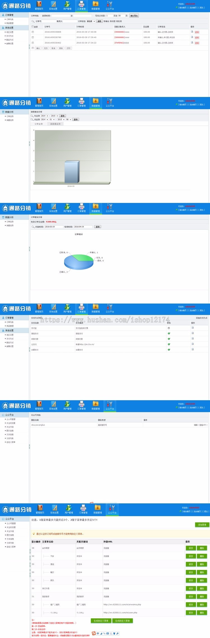
Task: Open 自定义菜单 in the 公众号列表 page sidebar
Action: pyautogui.click(x=11, y=442)
